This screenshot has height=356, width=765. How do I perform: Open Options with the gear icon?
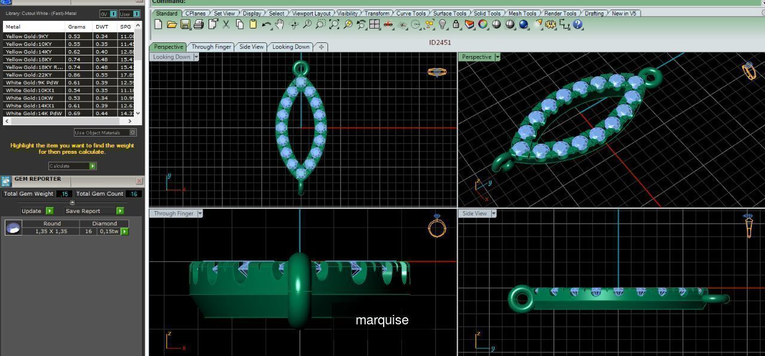coord(551,24)
